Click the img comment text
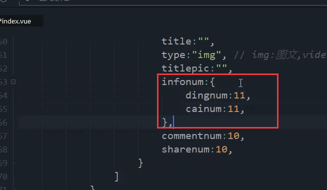 280,55
